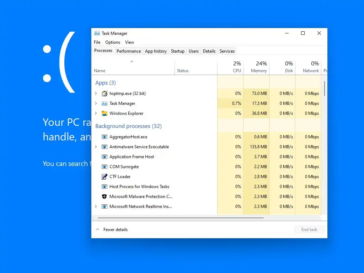
Task: Click the CTF Loader pen icon
Action: coord(105,177)
